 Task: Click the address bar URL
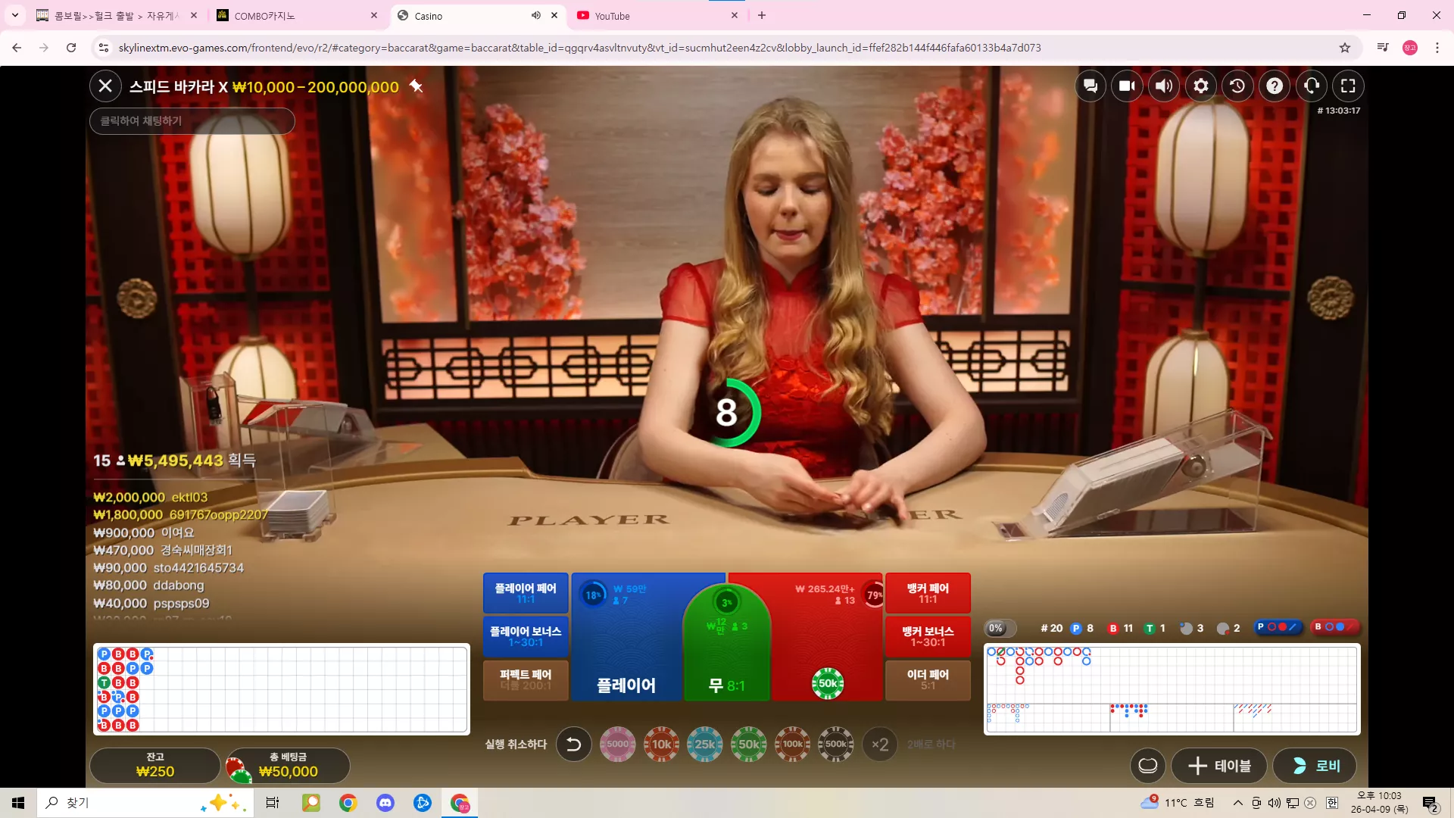(579, 48)
